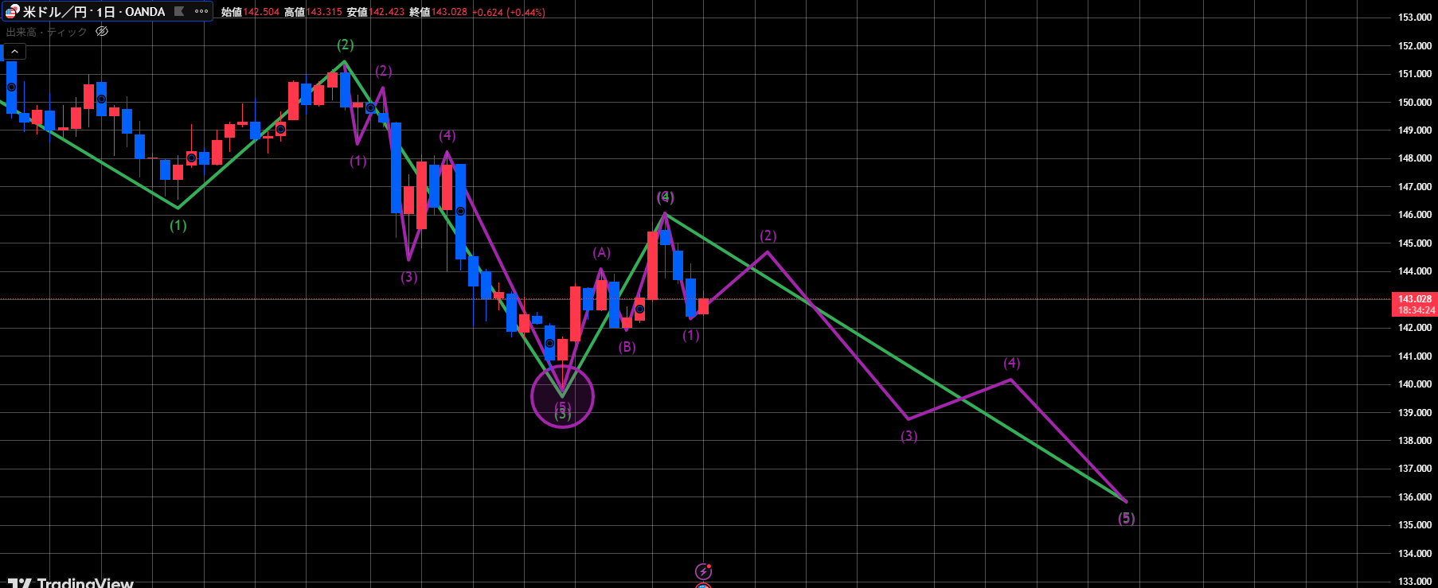Click the US/Japan currency flag icon

11,12
